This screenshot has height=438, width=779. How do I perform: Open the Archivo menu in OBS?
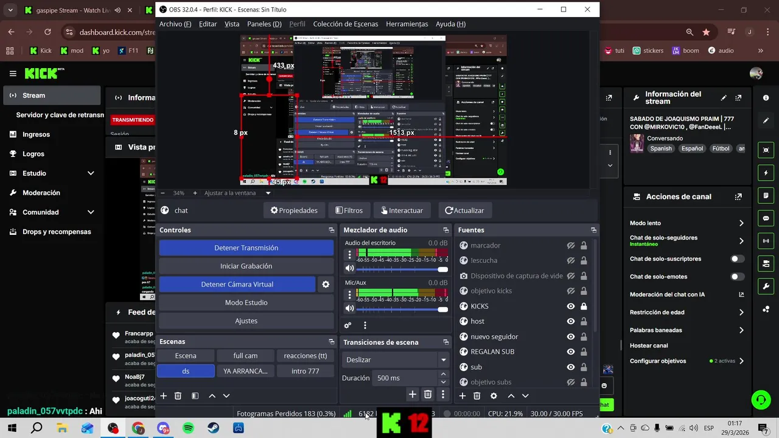pos(175,24)
